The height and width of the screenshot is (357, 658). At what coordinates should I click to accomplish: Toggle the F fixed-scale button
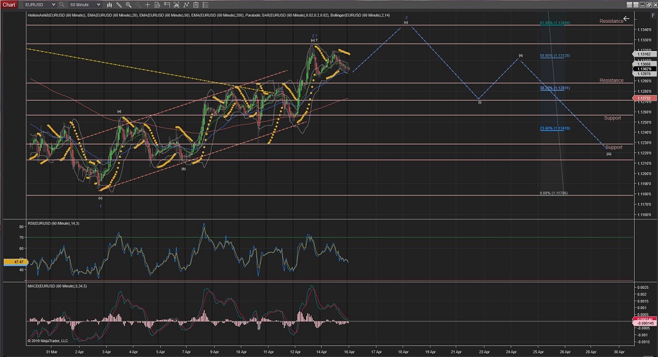(652, 15)
